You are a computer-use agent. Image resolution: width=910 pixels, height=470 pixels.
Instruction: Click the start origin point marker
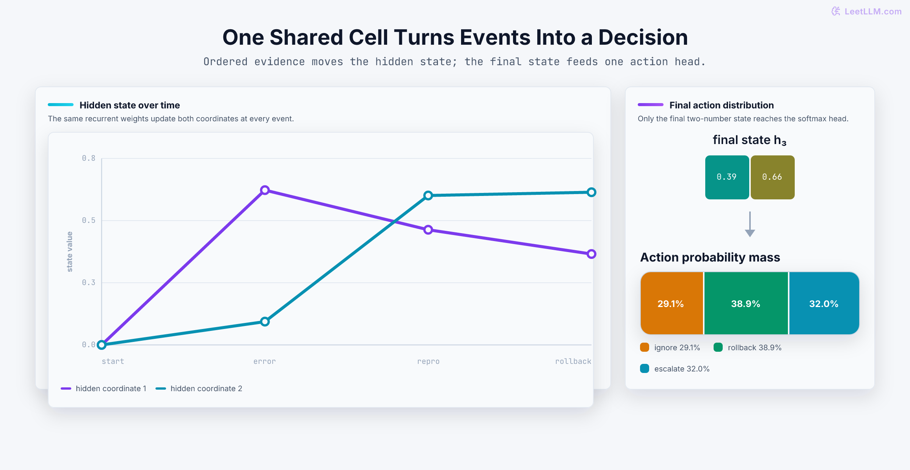pos(101,345)
